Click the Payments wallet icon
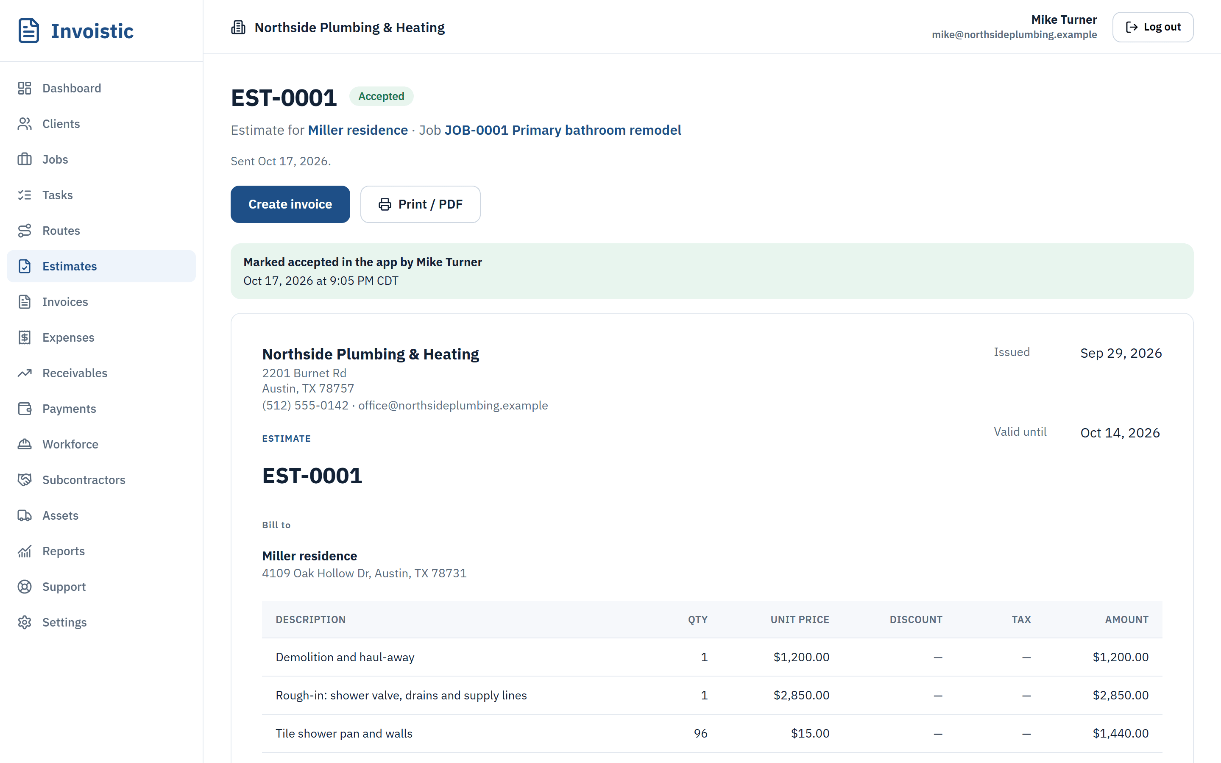This screenshot has width=1221, height=763. coord(25,409)
